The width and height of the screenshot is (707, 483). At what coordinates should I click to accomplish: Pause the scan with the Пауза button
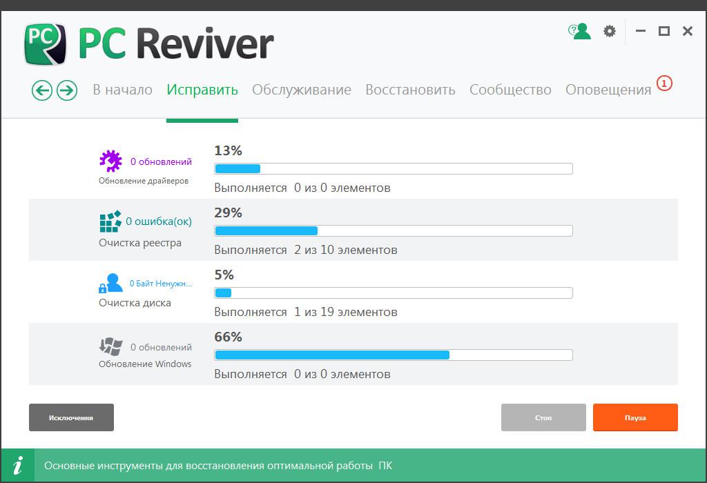point(635,417)
